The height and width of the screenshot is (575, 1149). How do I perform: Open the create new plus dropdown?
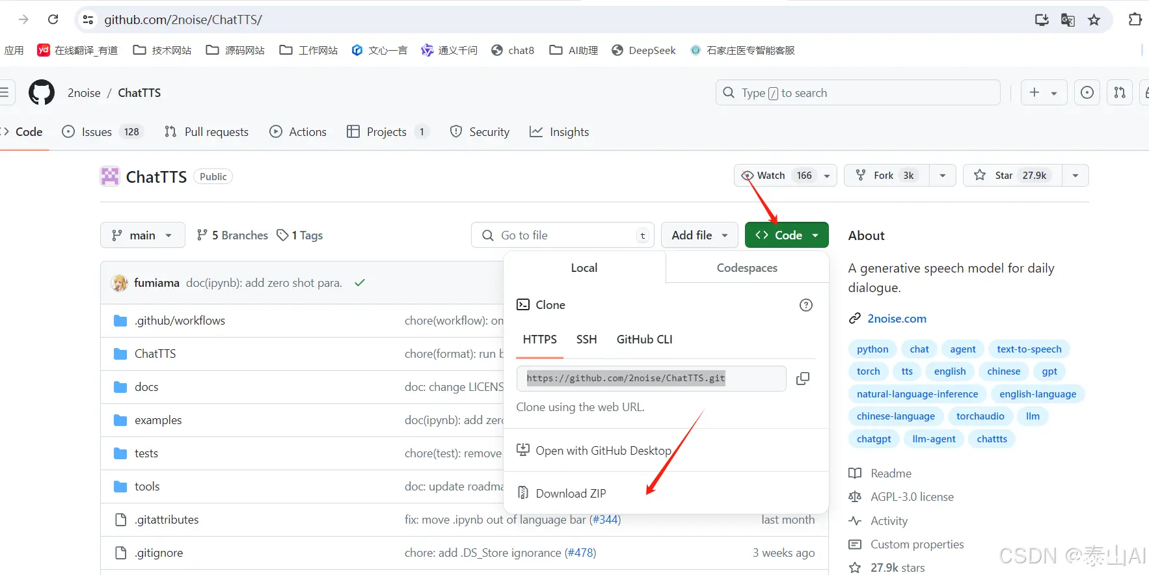click(x=1043, y=92)
